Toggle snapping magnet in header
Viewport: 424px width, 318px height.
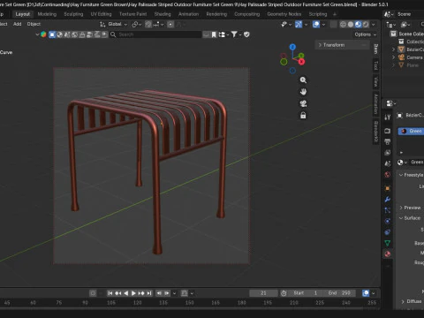pyautogui.click(x=148, y=25)
